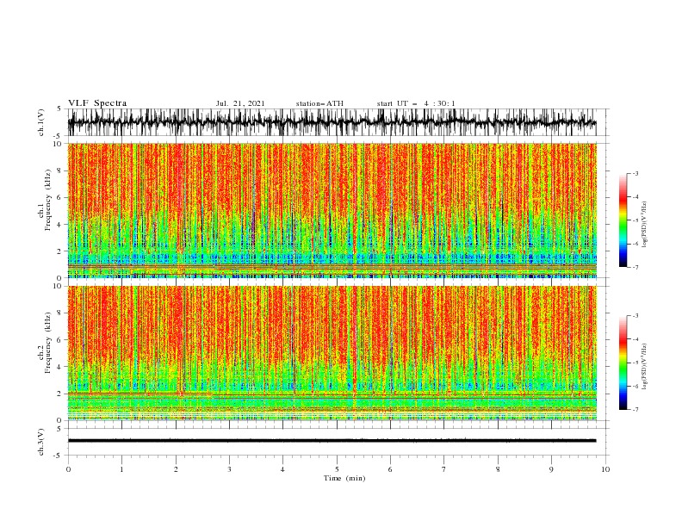Click the log(PSD) label beside ch.2 color bar
Screen dimensions: 682x527
point(645,367)
